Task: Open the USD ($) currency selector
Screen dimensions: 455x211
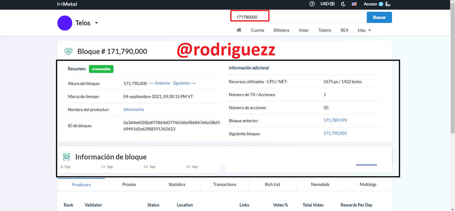Action: 327,4
